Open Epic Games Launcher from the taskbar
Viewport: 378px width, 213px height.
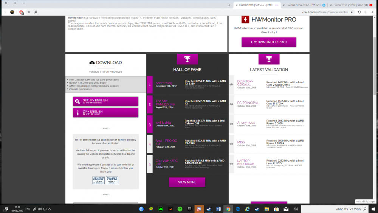coord(189,209)
